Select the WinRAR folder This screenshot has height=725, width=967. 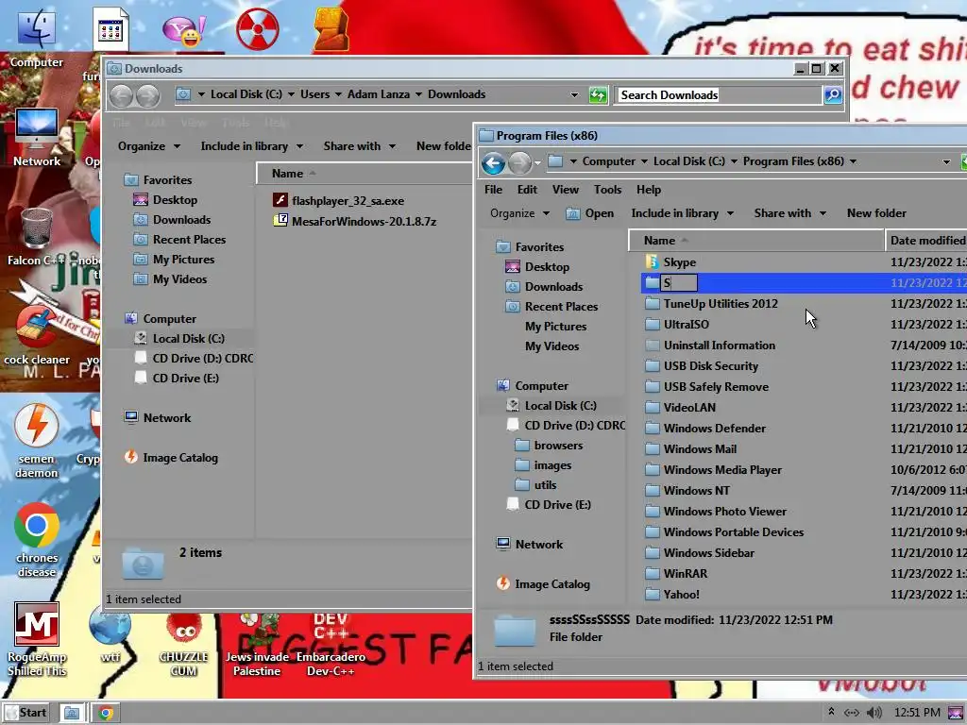pos(686,573)
